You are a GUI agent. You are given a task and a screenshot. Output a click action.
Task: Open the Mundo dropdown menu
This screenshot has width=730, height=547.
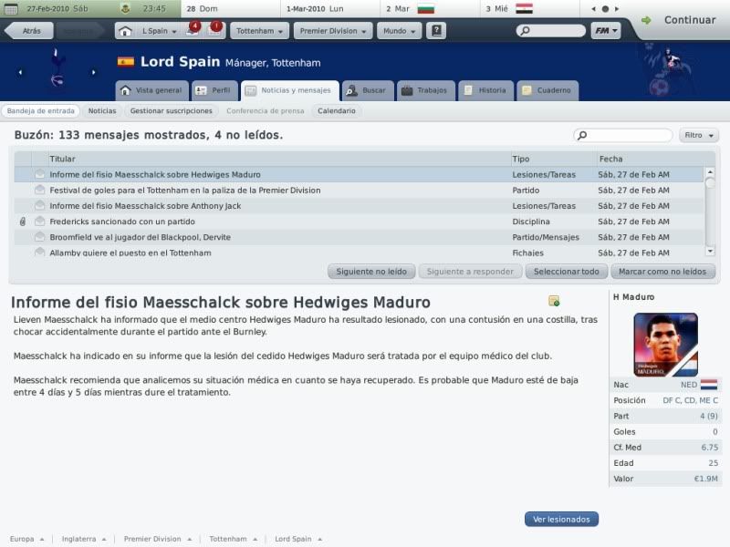(x=399, y=31)
